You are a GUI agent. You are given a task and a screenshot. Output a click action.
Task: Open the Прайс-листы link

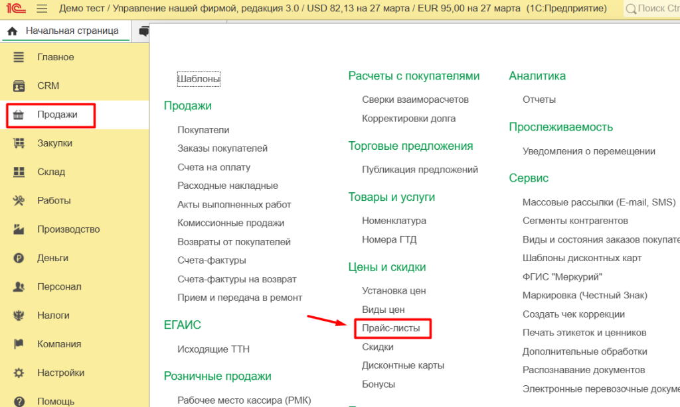391,328
